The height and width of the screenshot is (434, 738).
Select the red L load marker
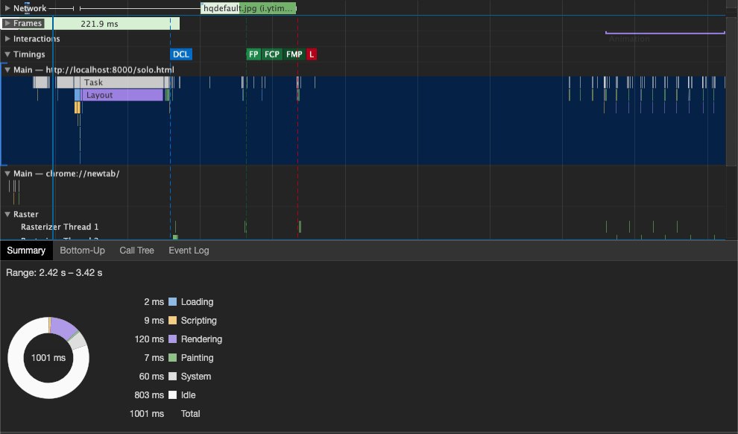(x=312, y=54)
